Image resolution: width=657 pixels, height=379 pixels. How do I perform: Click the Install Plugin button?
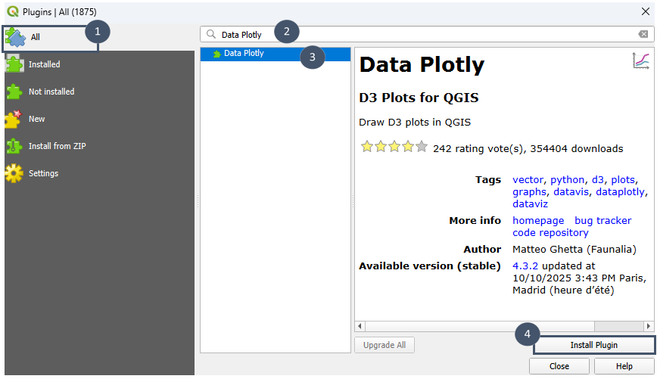593,345
